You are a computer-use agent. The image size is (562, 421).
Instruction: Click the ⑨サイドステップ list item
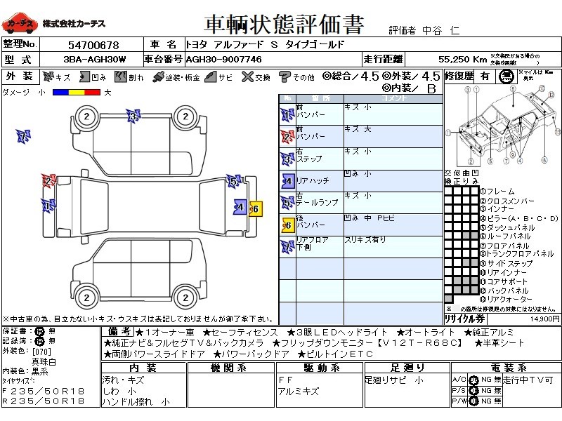[506, 263]
